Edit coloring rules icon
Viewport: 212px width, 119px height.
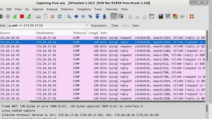[175, 17]
